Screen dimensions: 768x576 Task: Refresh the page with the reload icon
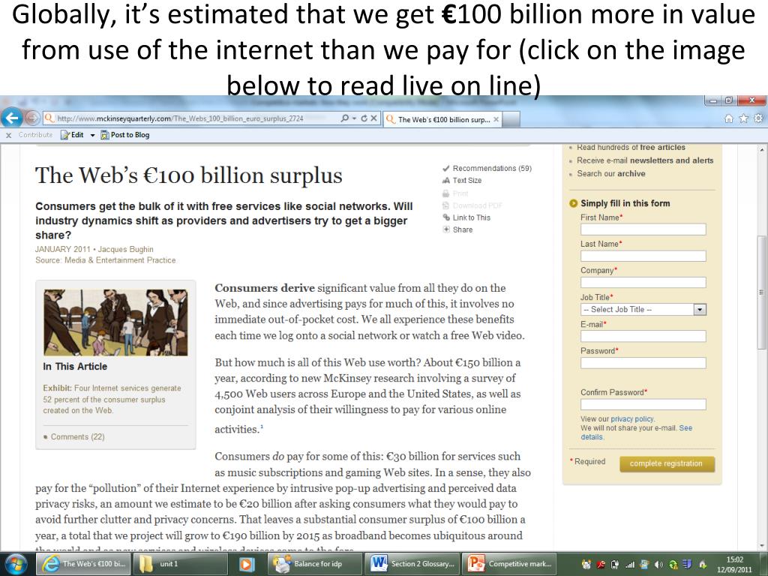pos(364,118)
